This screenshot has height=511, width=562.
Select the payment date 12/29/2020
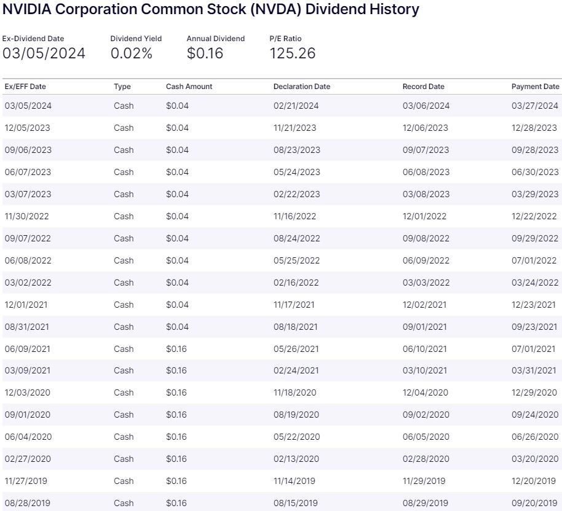(535, 392)
